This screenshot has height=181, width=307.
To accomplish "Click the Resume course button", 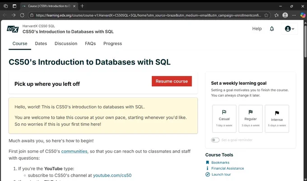I will click(172, 81).
